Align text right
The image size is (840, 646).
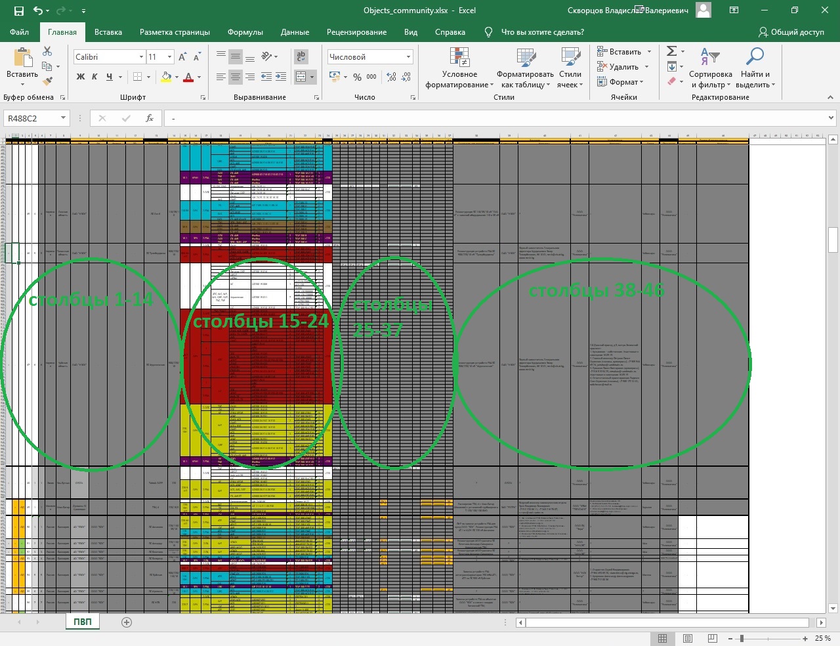pyautogui.click(x=250, y=77)
